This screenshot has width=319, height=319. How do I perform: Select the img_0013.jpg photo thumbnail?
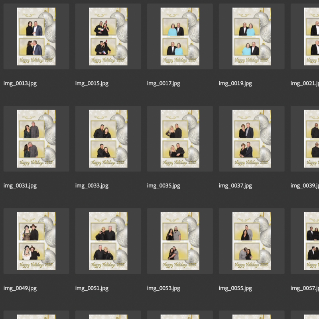[x=36, y=37]
